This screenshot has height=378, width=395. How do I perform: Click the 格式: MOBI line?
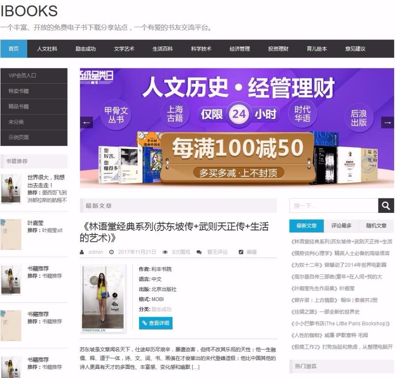coord(151,299)
